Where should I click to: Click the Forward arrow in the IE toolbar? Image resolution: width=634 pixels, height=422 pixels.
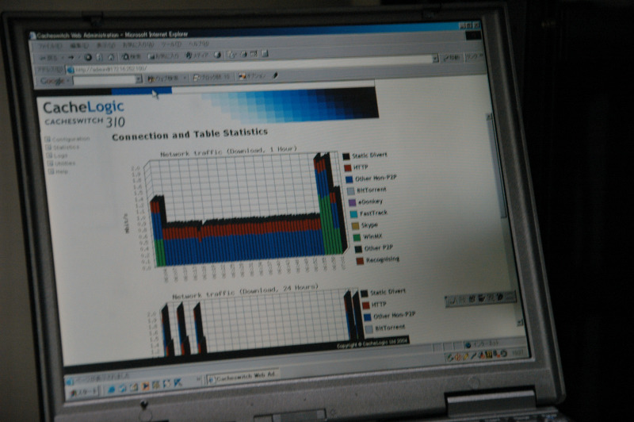[71, 57]
